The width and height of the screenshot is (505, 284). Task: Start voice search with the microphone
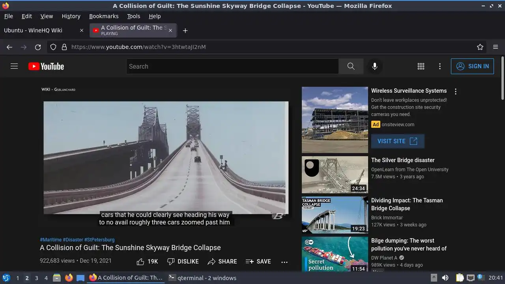375,66
